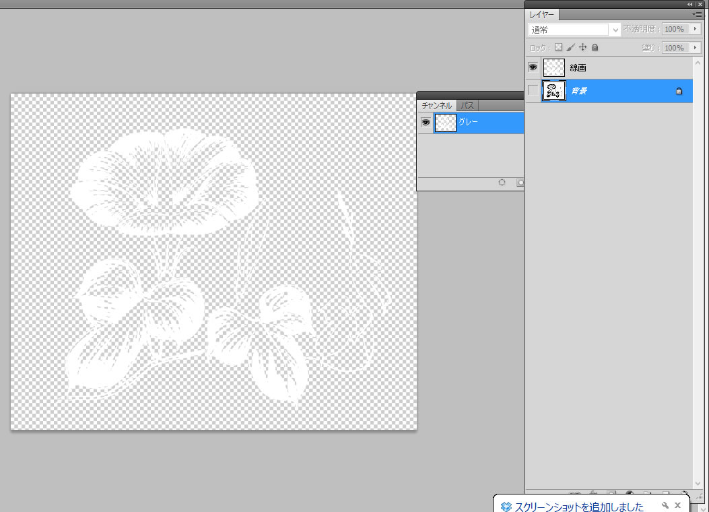Open the 通常 blend mode dropdown

tap(575, 30)
